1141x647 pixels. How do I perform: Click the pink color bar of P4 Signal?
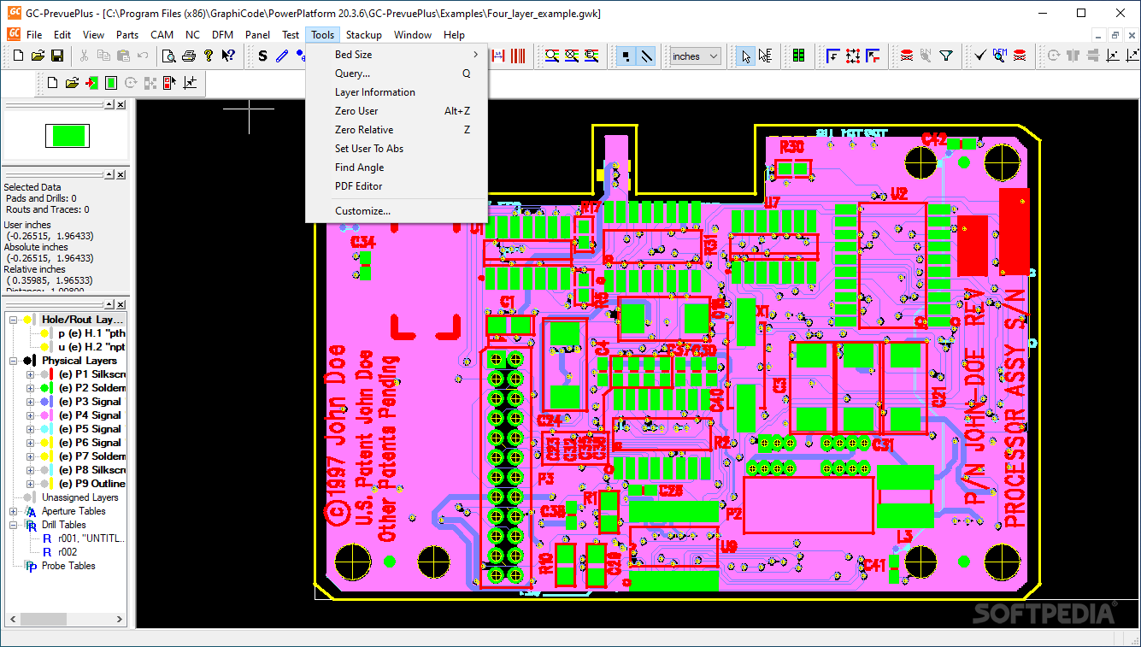51,415
